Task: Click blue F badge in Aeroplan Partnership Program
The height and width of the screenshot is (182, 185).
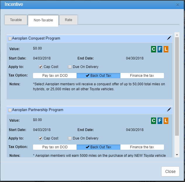Action: [160, 120]
